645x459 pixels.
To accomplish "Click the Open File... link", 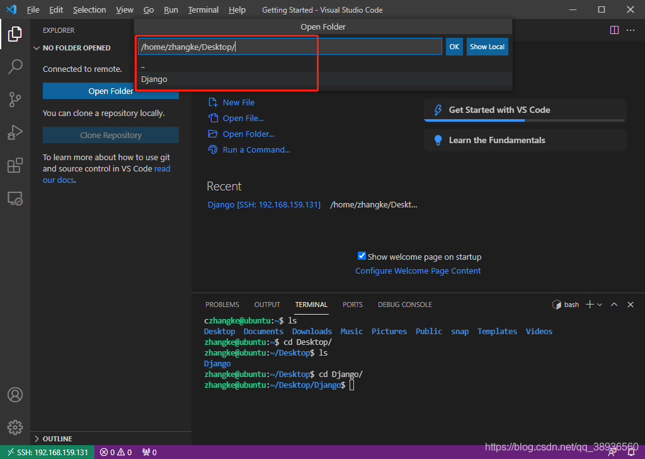I will 243,118.
